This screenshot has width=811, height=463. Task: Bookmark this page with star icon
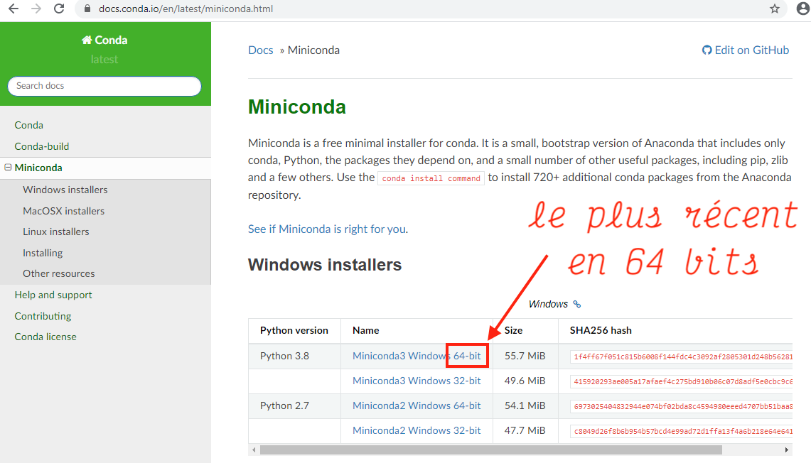(774, 9)
